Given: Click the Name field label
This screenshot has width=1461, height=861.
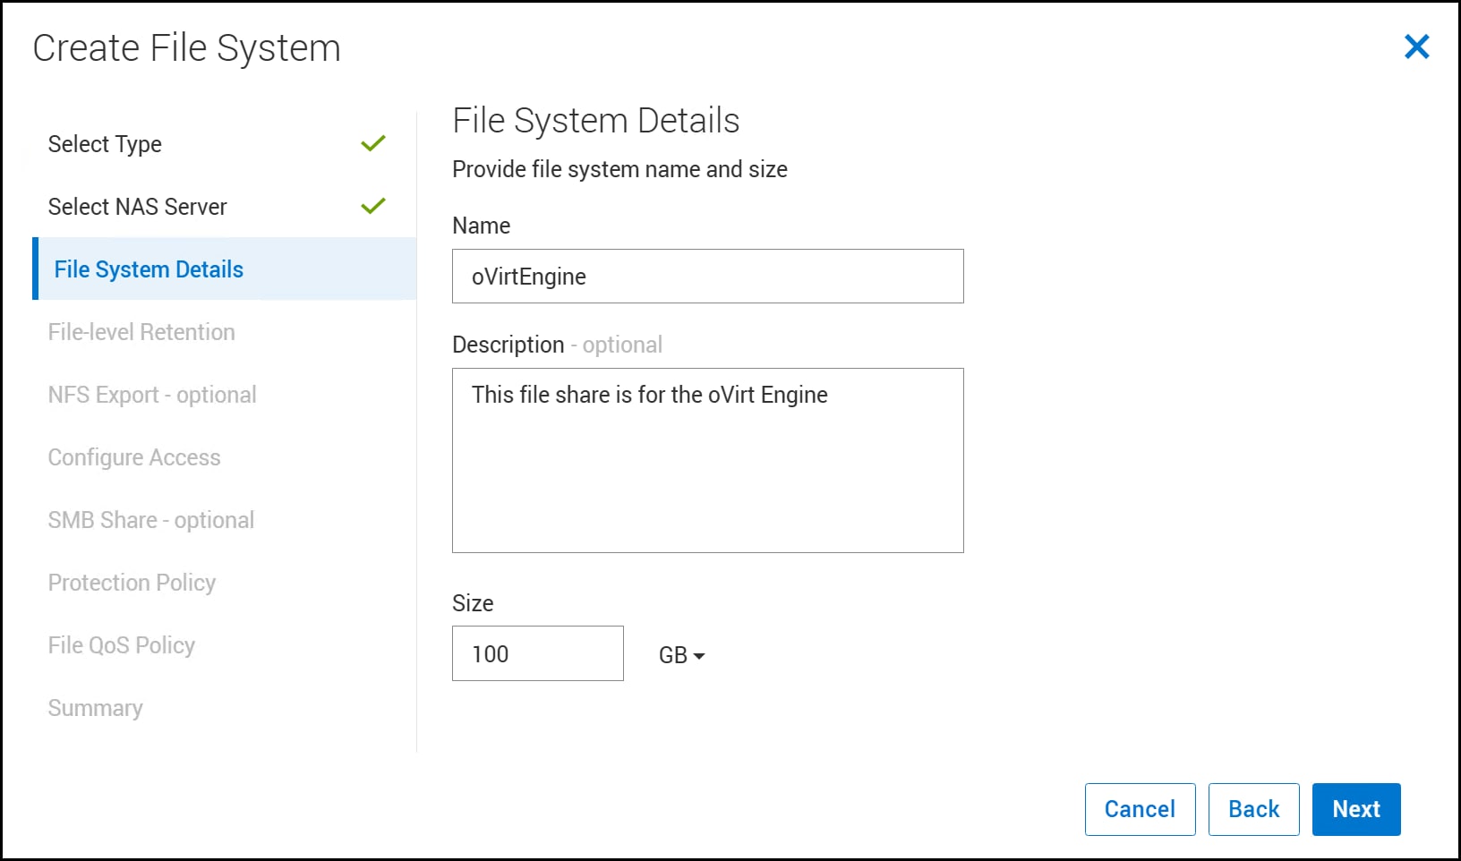Looking at the screenshot, I should click(482, 226).
